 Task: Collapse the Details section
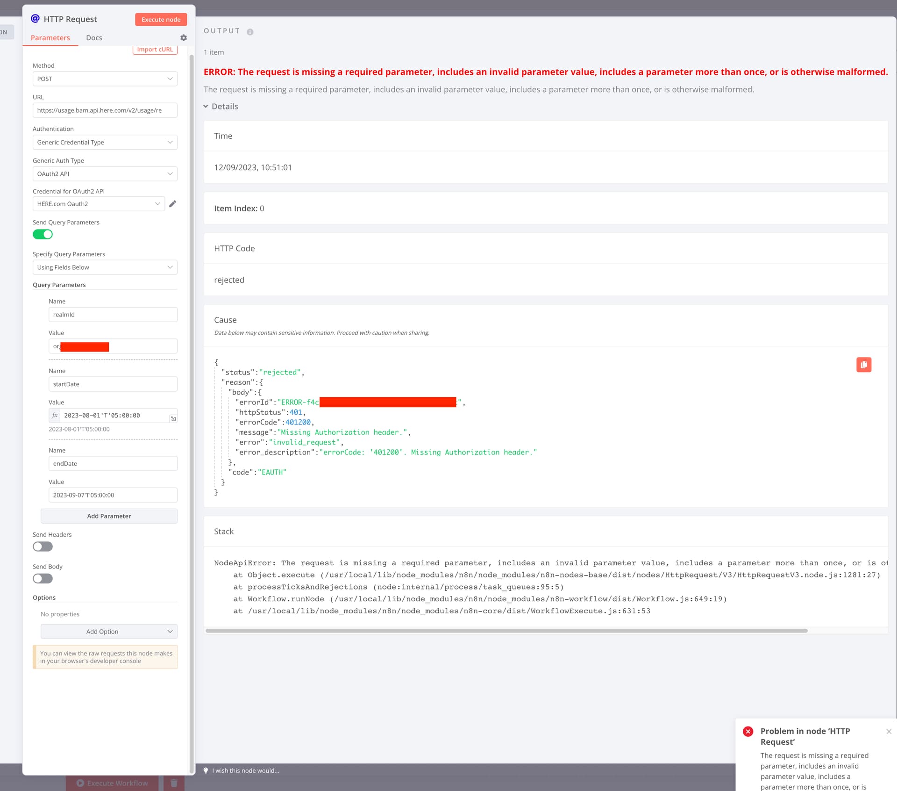(221, 107)
